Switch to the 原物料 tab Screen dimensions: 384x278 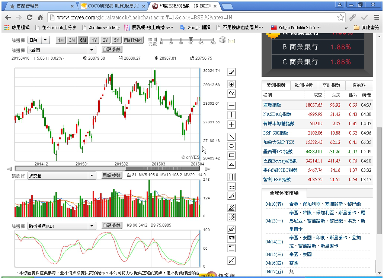click(359, 85)
